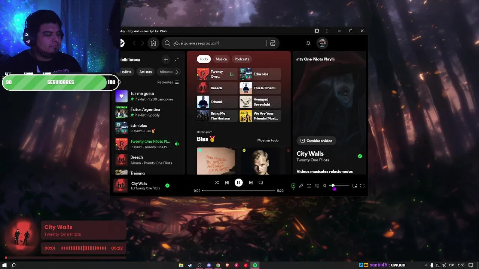479x269 pixels.
Task: Open the user profile avatar
Action: 322,43
